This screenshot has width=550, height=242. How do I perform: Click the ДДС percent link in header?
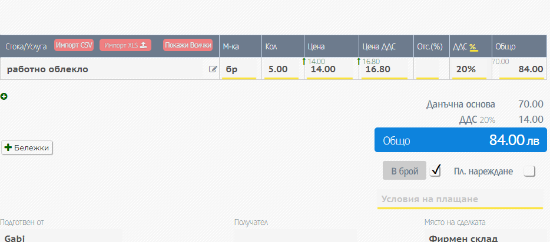click(x=473, y=46)
